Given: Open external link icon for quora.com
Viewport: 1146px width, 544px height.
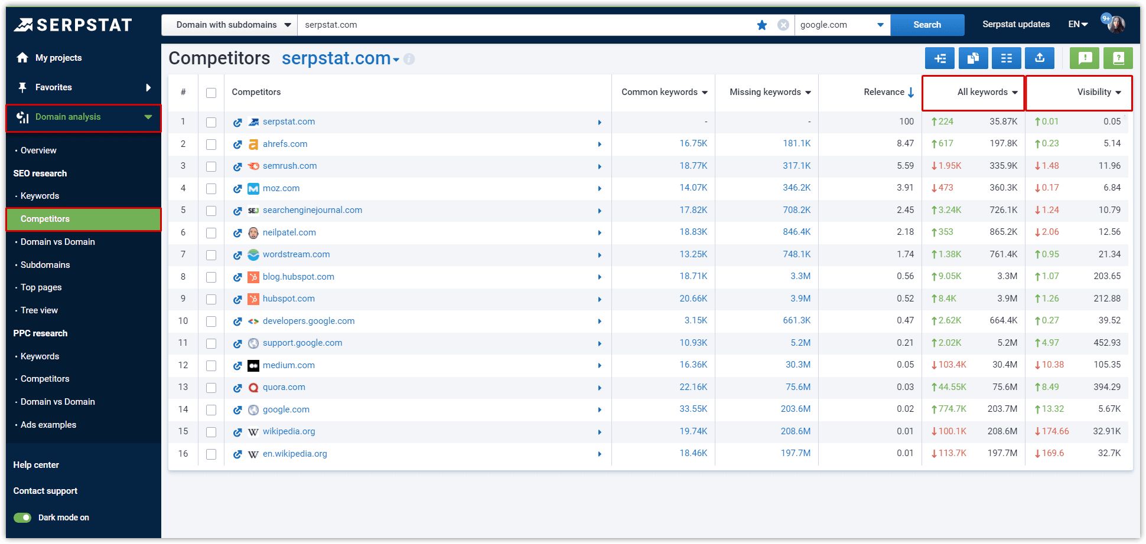Looking at the screenshot, I should tap(237, 388).
